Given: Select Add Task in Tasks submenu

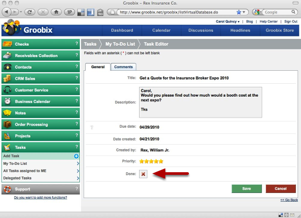Looking at the screenshot, I should click(40, 156).
